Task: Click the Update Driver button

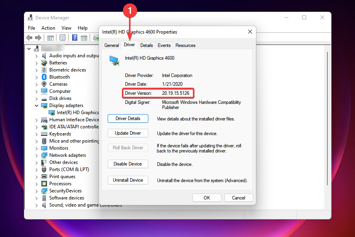Action: coord(128,133)
